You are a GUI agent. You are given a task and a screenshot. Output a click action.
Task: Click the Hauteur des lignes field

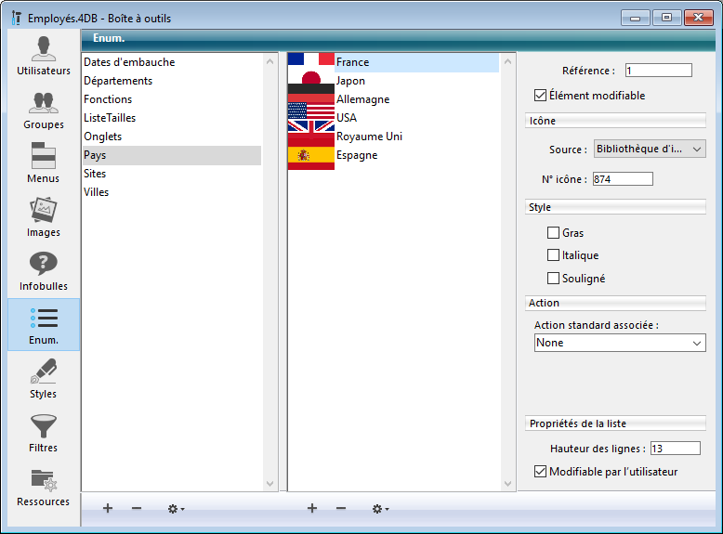(x=675, y=449)
